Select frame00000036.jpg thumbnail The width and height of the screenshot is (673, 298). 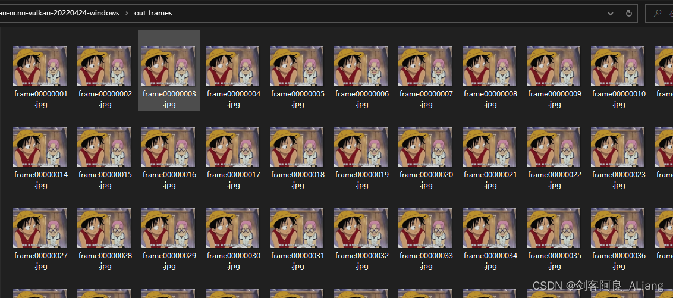pos(618,228)
